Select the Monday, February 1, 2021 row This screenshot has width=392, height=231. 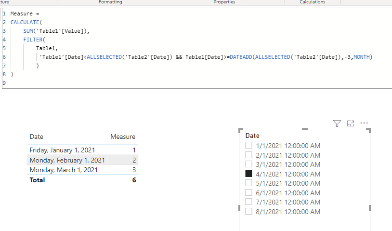tap(82, 160)
